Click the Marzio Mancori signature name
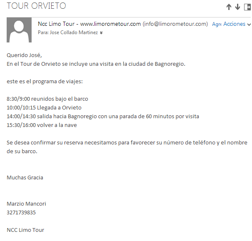The height and width of the screenshot is (241, 252). pyautogui.click(x=26, y=204)
